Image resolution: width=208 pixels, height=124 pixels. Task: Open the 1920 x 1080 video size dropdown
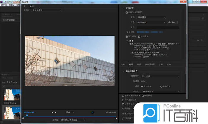pyautogui.click(x=159, y=76)
